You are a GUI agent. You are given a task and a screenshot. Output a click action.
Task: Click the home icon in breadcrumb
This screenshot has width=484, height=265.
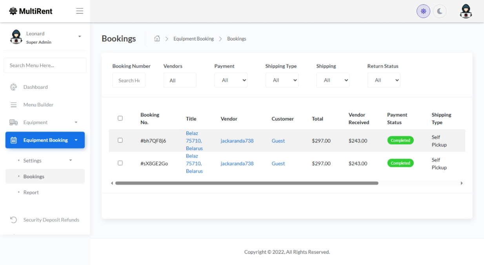pos(157,38)
